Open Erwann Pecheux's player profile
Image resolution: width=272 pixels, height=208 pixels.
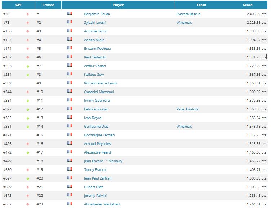pyautogui.click(x=97, y=48)
